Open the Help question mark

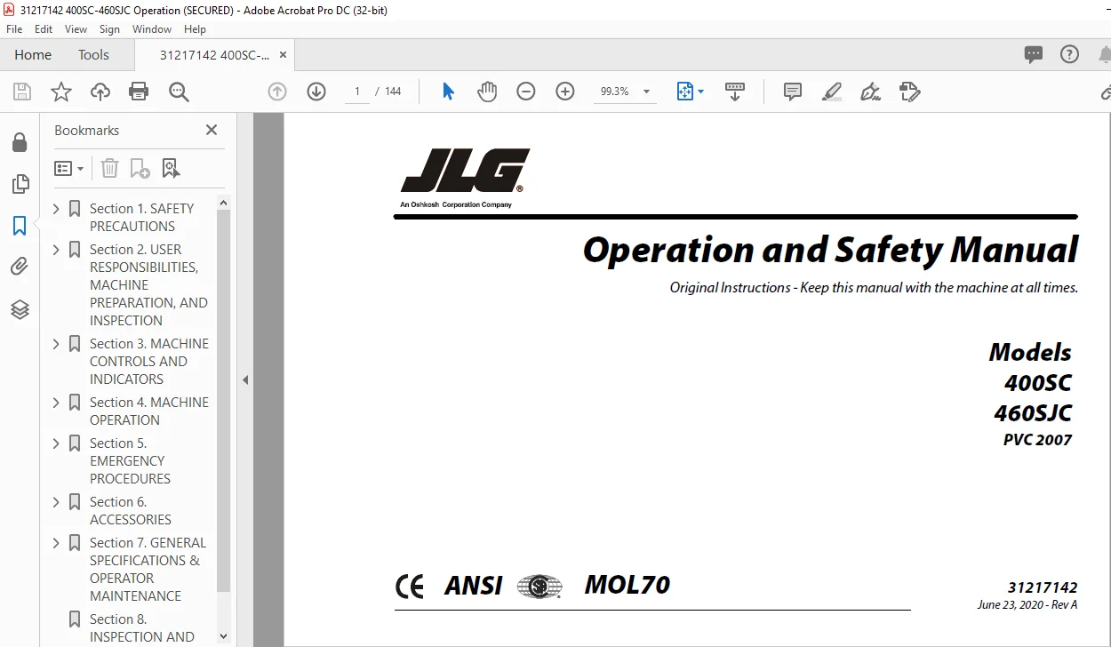[1069, 54]
